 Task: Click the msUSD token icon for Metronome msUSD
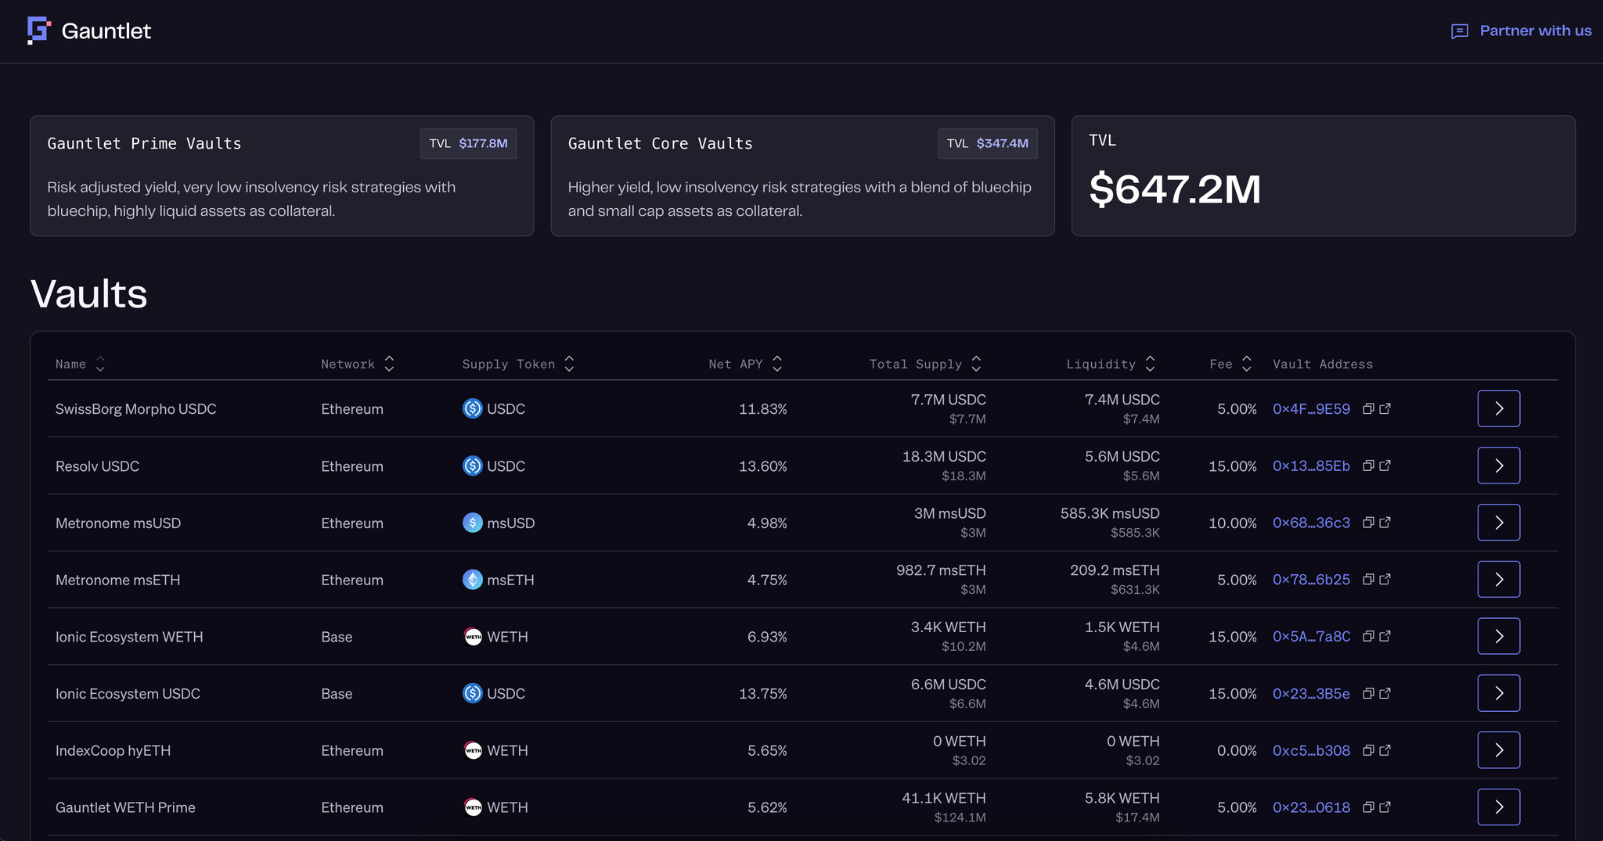click(x=472, y=523)
